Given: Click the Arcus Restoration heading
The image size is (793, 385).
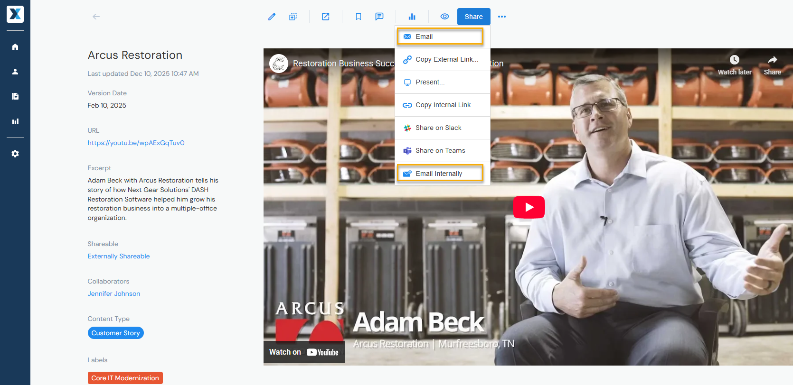Looking at the screenshot, I should coord(135,55).
